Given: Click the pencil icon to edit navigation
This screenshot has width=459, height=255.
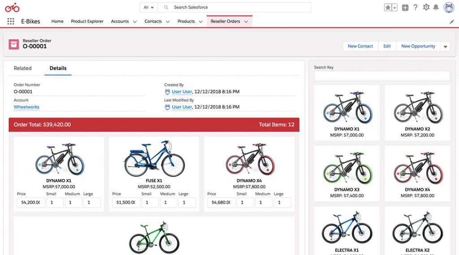Looking at the screenshot, I should (452, 21).
